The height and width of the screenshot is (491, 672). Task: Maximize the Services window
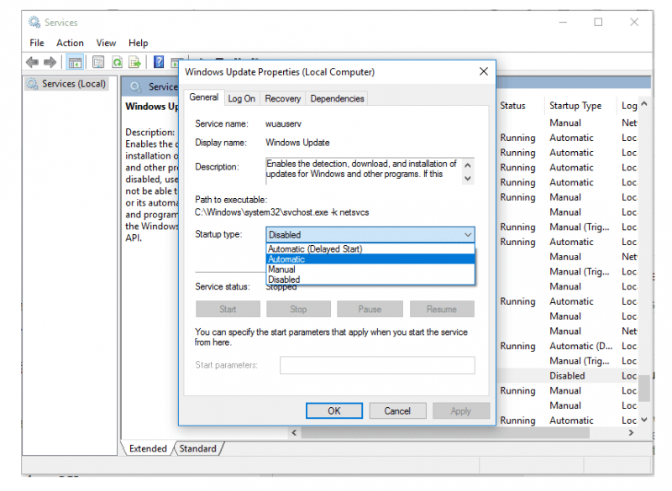tap(598, 22)
